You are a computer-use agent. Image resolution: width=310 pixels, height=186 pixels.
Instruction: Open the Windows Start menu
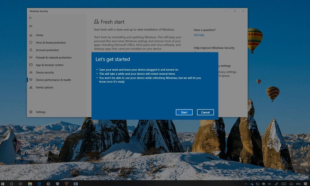click(3, 183)
